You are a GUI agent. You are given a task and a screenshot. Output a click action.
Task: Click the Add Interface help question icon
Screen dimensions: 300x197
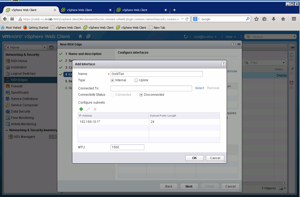[x=223, y=64]
